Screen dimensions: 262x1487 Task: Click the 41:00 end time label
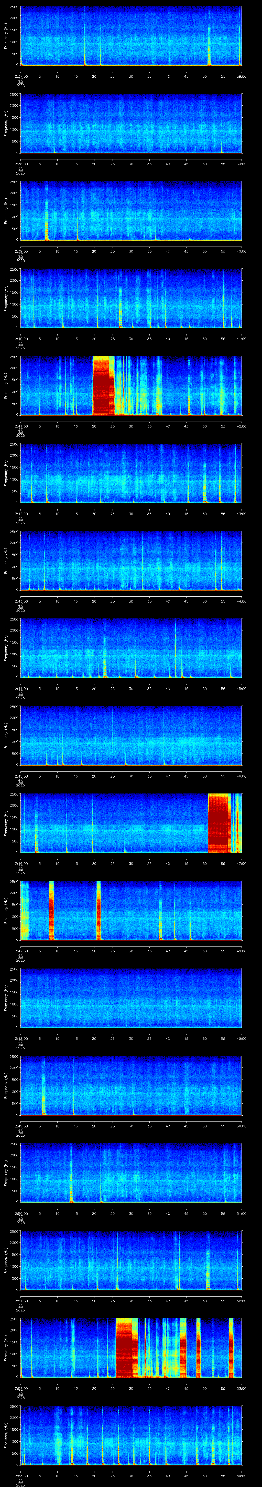coord(242,339)
